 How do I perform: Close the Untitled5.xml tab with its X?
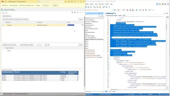click(115, 13)
